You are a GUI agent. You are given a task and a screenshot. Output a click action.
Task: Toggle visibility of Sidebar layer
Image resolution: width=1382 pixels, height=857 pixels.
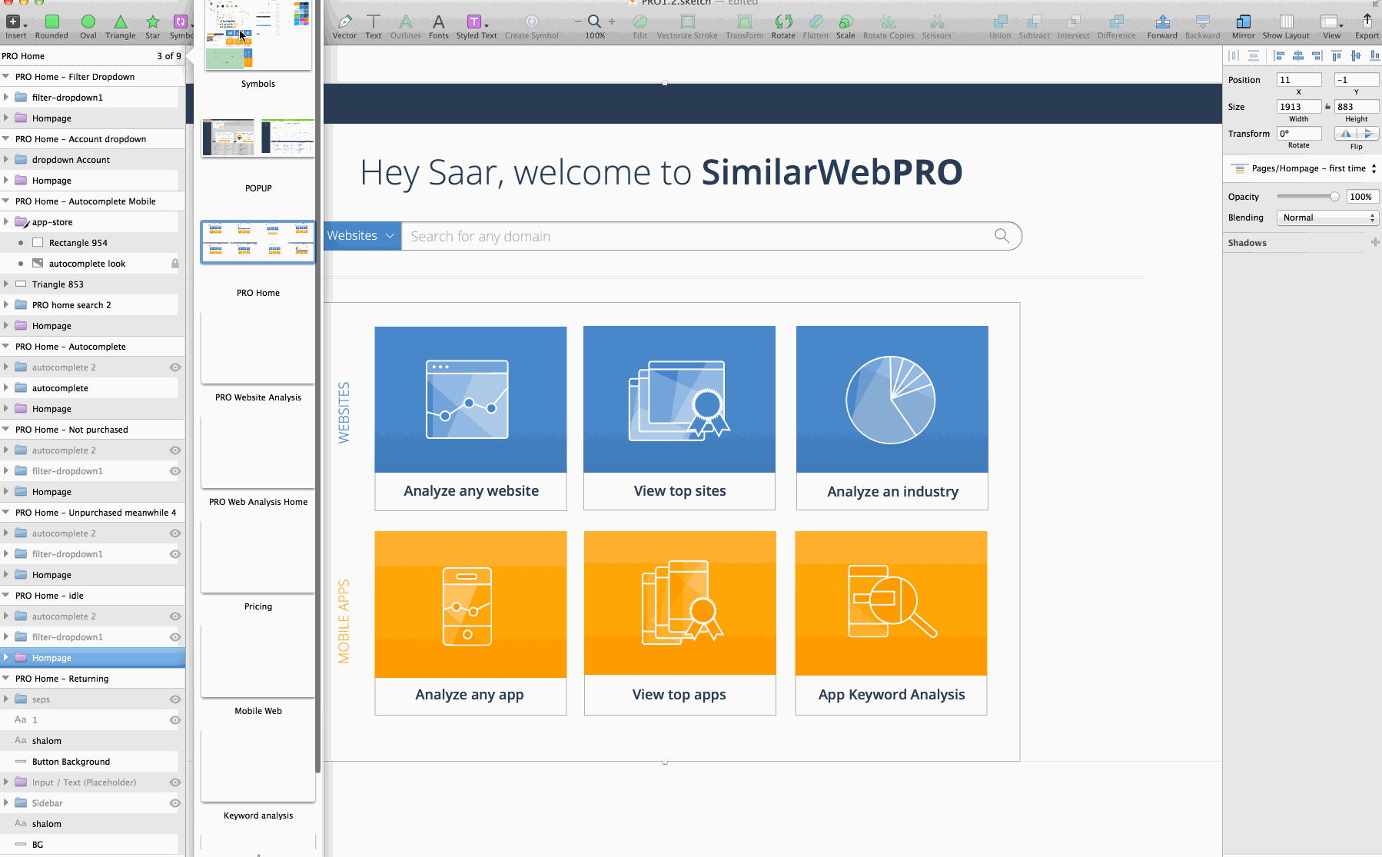(x=175, y=803)
